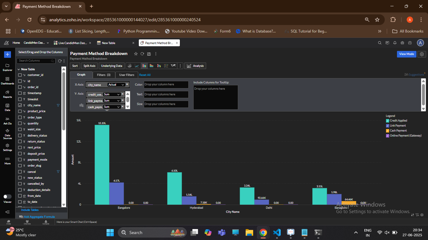The height and width of the screenshot is (240, 428).
Task: Open the Actual dropdown for city_name
Action: tap(116, 85)
